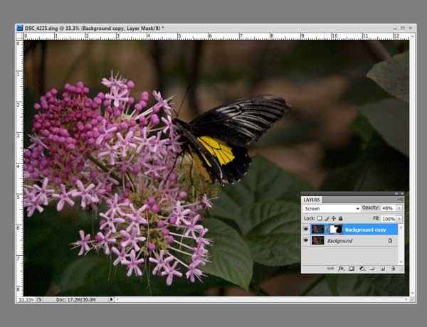Open the Screen blend mode dropdown
The width and height of the screenshot is (427, 327).
coord(332,209)
